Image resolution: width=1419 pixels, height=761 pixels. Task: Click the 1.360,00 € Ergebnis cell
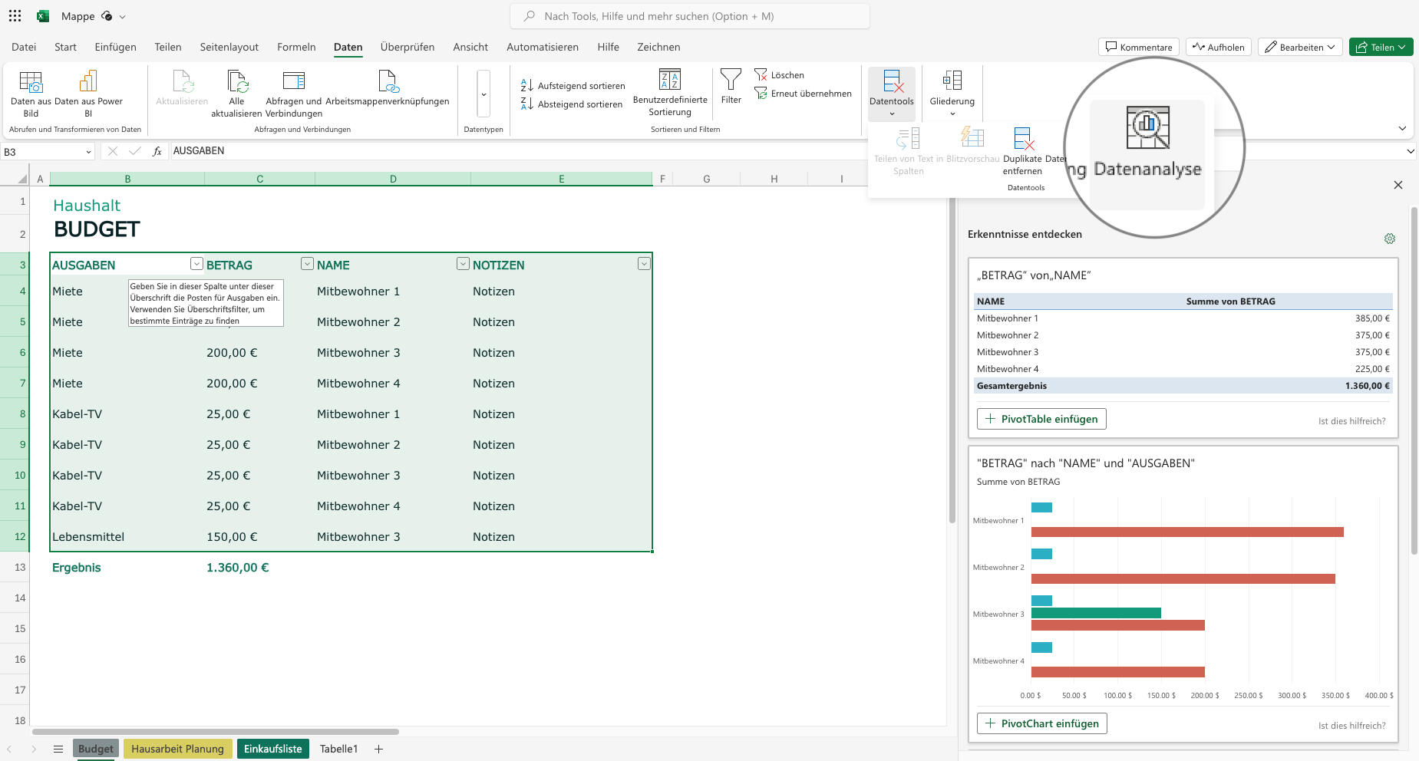coord(259,568)
